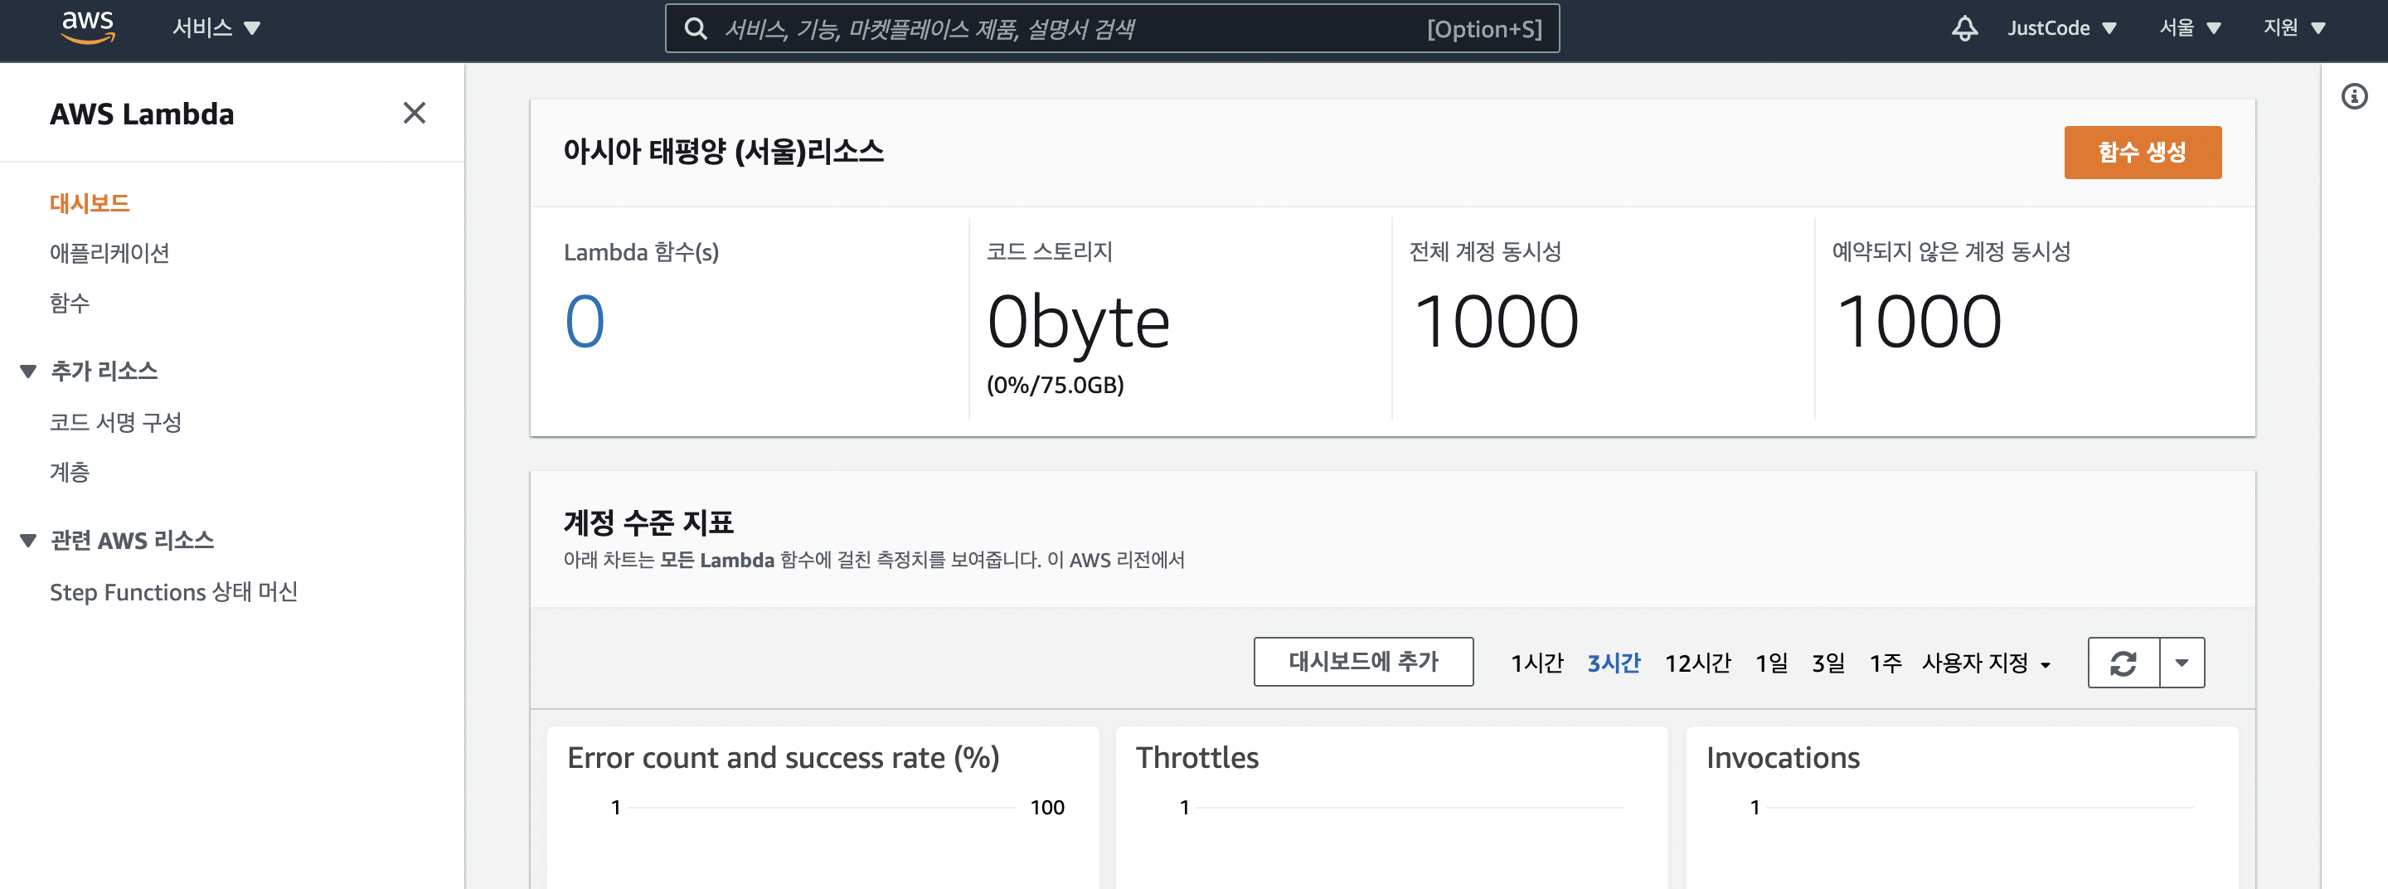
Task: Open refresh interval dropdown arrow
Action: pyautogui.click(x=2182, y=663)
